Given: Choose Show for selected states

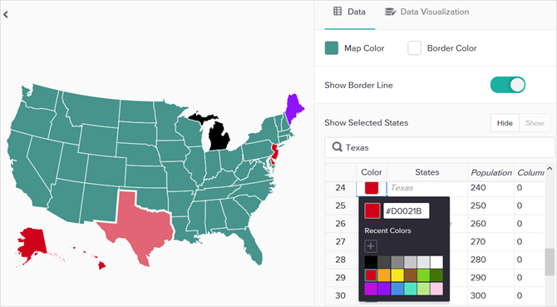Looking at the screenshot, I should point(535,123).
